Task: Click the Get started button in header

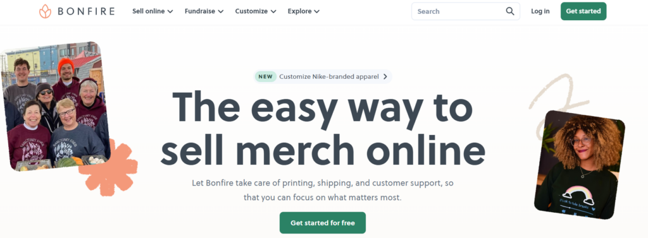Action: (583, 11)
